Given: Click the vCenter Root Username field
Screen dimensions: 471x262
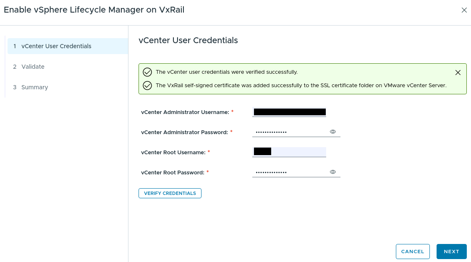Looking at the screenshot, I should tap(289, 152).
